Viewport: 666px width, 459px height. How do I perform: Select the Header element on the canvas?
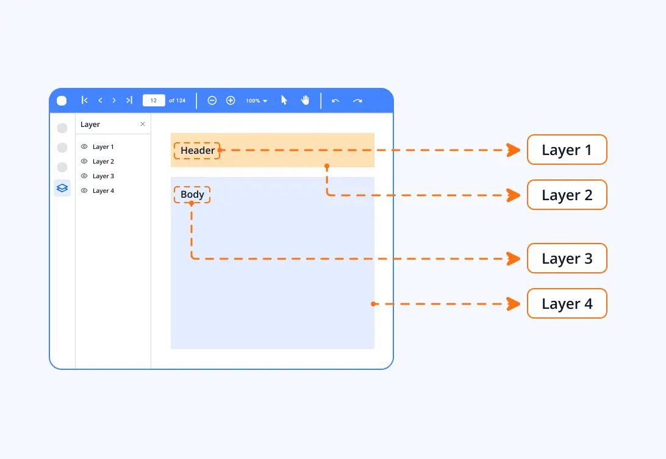coord(196,150)
